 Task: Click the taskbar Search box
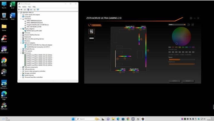point(88,119)
